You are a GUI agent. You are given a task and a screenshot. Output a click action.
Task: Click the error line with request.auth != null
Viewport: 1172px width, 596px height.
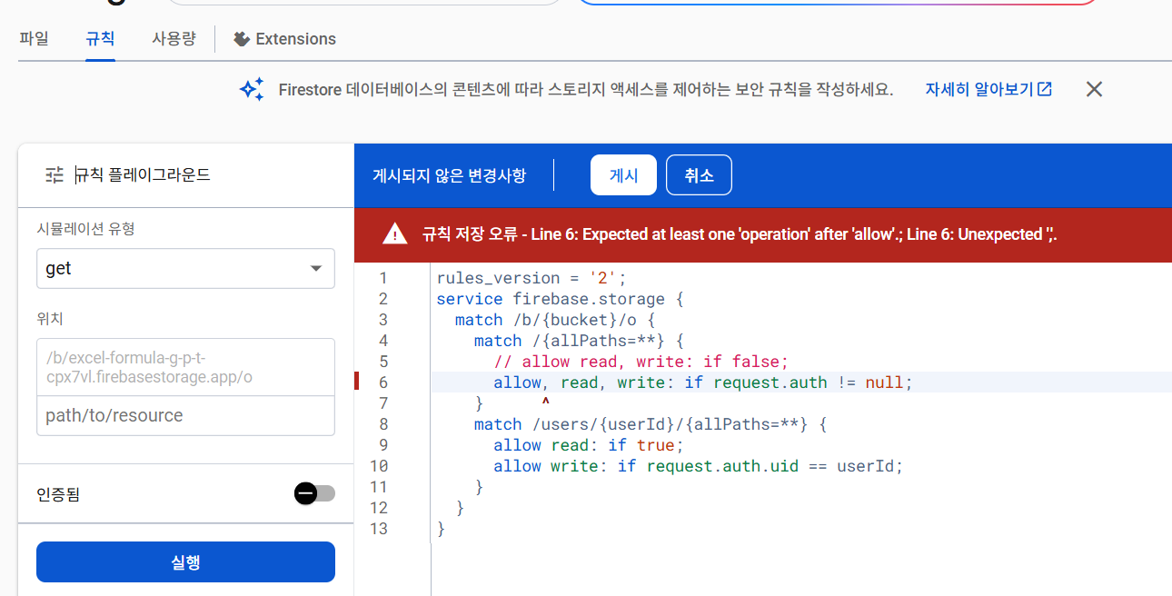[x=702, y=382]
